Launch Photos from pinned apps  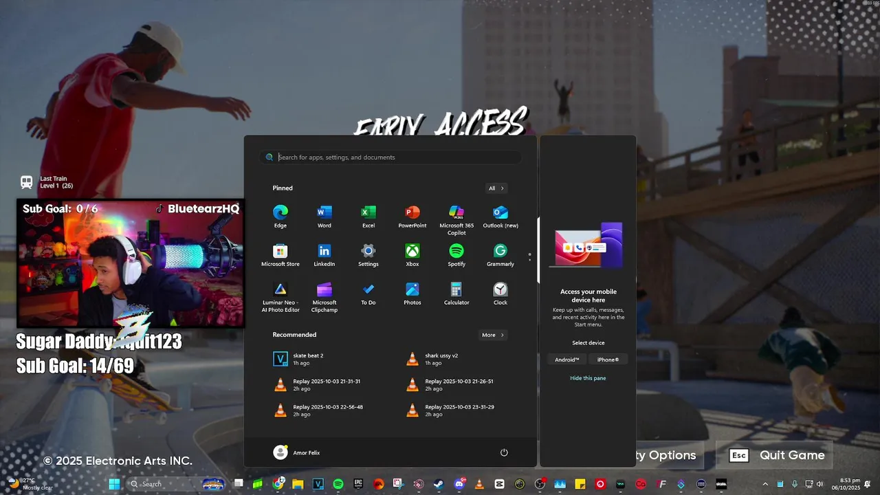pos(412,293)
